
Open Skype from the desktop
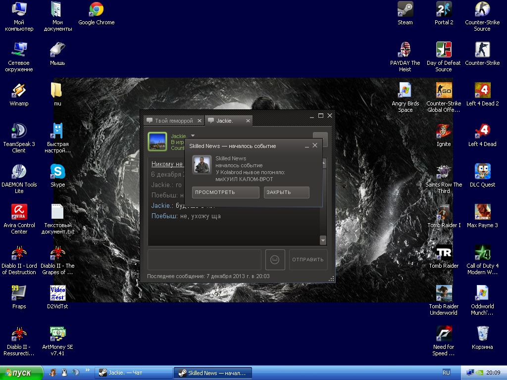coord(57,172)
